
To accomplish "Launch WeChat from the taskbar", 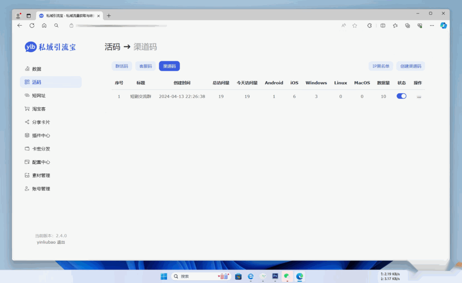I will [x=287, y=276].
